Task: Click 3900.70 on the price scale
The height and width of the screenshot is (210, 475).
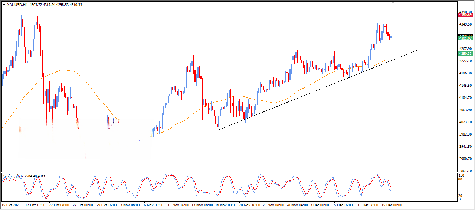Action: [x=465, y=159]
